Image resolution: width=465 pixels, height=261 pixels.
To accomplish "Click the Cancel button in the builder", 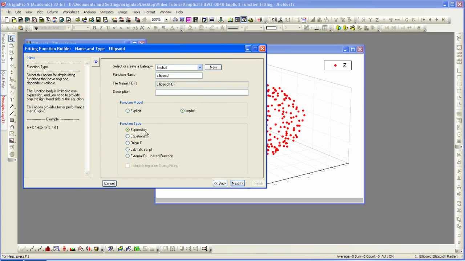I will 109,183.
